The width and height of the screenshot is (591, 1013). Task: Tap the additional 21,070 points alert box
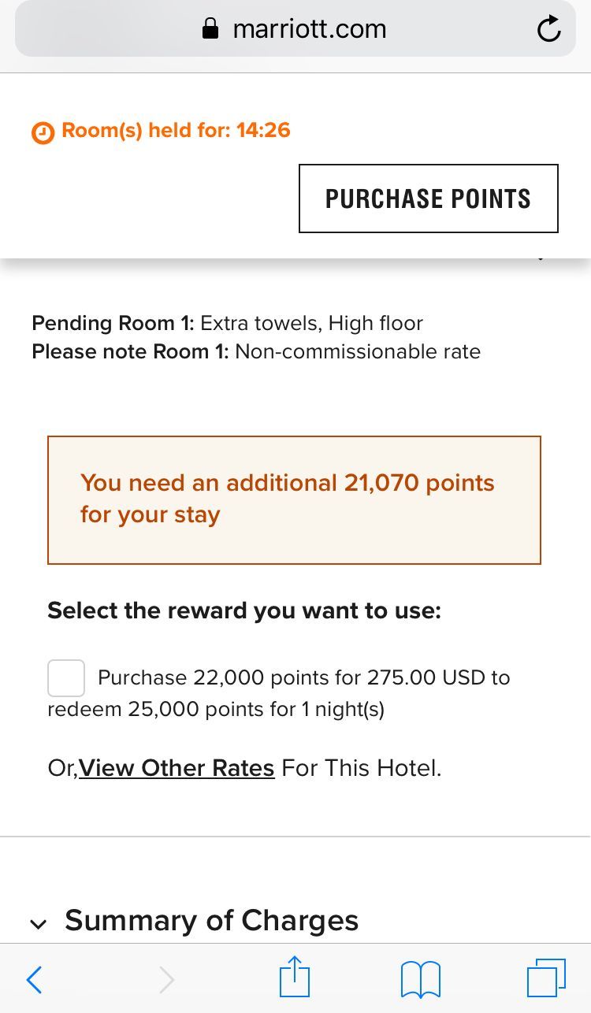(294, 500)
